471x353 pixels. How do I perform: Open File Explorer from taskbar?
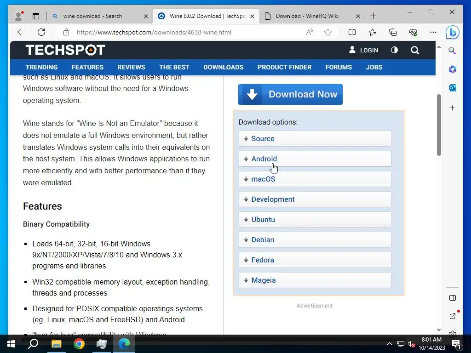point(56,344)
